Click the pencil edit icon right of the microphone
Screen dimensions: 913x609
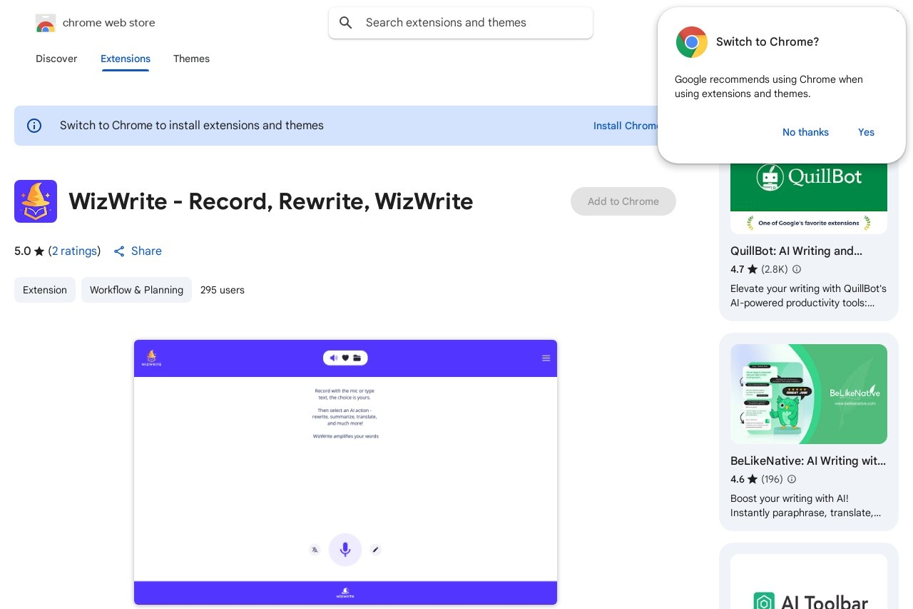(376, 550)
